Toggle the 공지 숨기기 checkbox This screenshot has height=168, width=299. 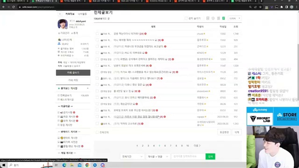point(186,18)
